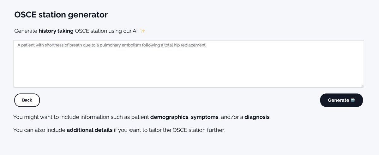Click the bold word "demographics"
The image size is (379, 155).
[x=169, y=117]
